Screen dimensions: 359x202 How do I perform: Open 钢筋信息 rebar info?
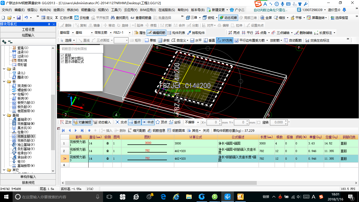pyautogui.click(x=156, y=130)
